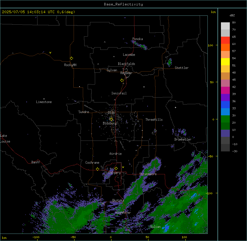Click the Lake Louise label
This screenshot has width=247, height=241.
[x=5, y=139]
